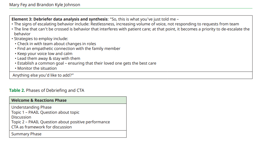Click the Element 3 Debriefer data analysis heading
Image resolution: width=265 pixels, height=146 pixels.
point(60,19)
